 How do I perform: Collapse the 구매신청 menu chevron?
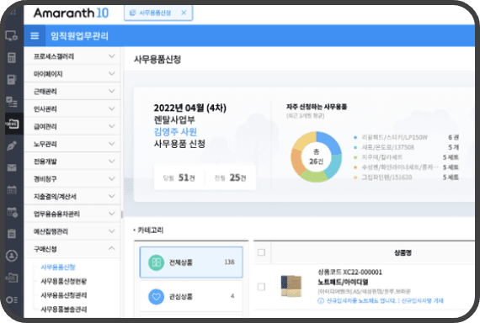coord(112,248)
